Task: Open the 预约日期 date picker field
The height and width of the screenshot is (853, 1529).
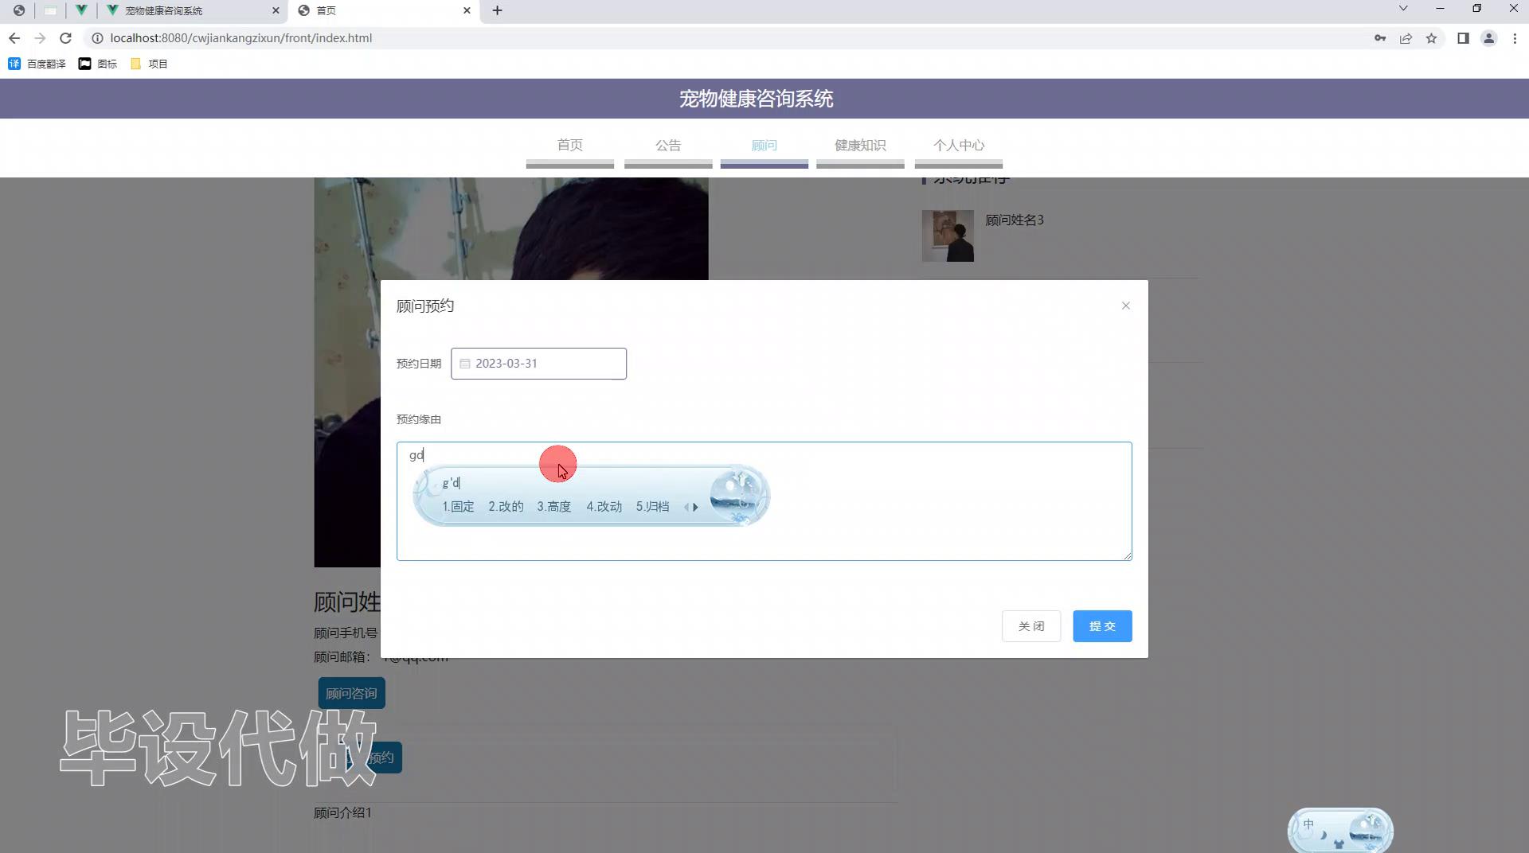Action: [x=538, y=364]
